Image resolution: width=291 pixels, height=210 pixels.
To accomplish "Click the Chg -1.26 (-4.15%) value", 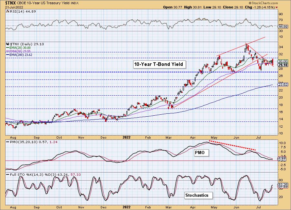I will click(x=260, y=7).
